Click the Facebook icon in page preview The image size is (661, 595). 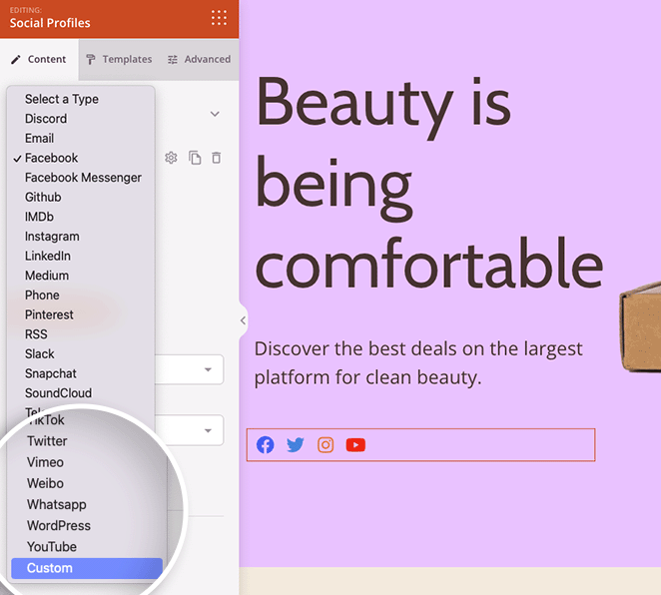click(266, 445)
